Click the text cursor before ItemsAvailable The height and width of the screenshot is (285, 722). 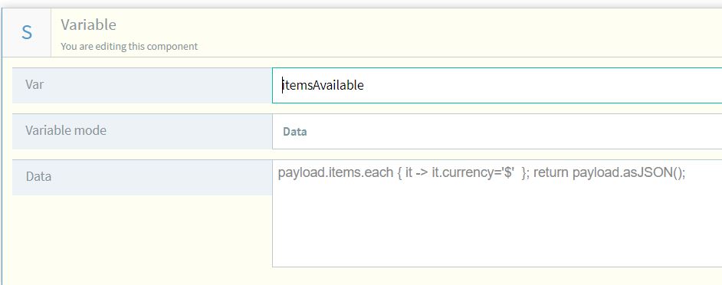282,85
